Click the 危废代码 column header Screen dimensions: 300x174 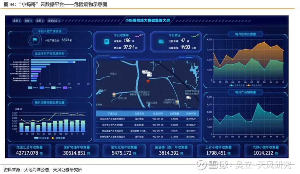[x=158, y=113]
